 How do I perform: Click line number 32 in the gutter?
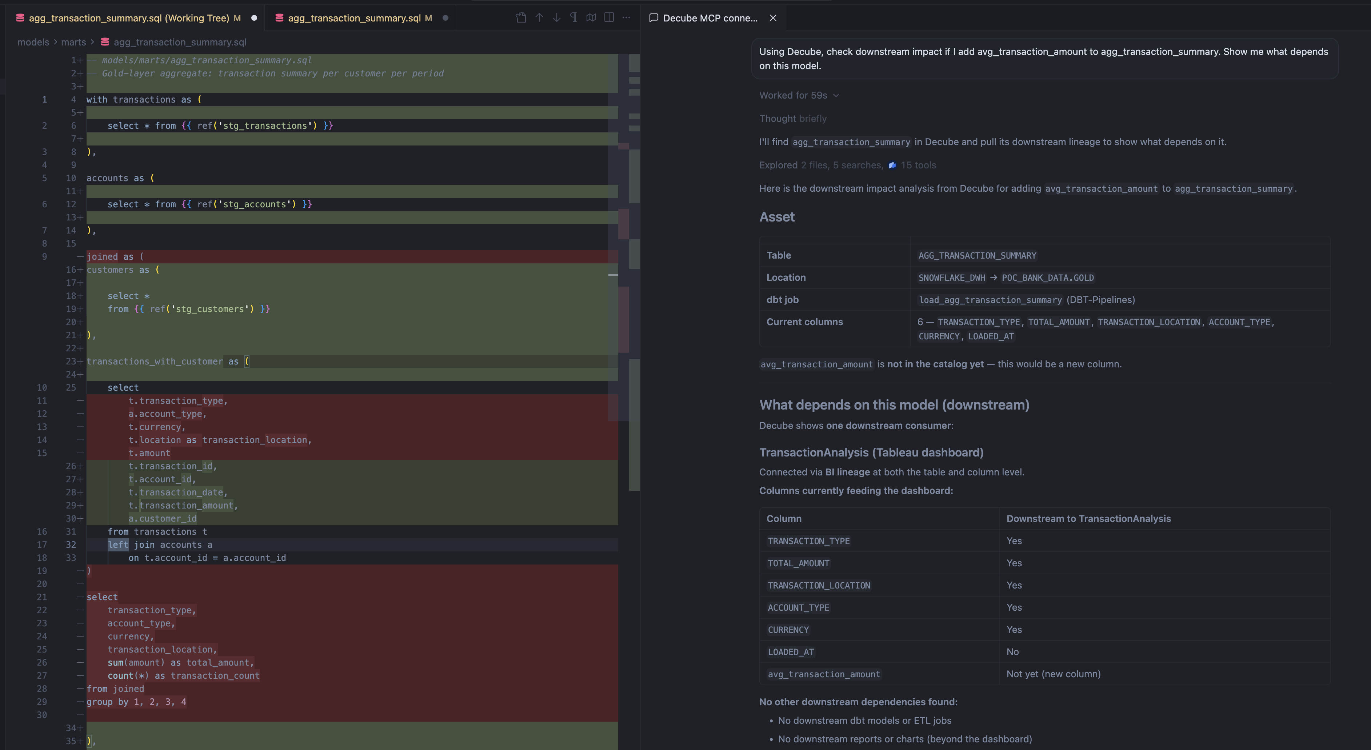pos(71,544)
